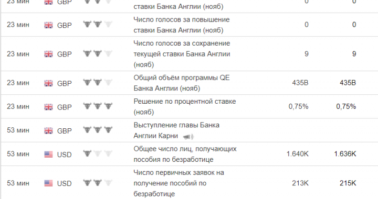Open Число первичных заявок на получение пособий link
Image resolution: width=378 pixels, height=199 pixels.
tap(178, 183)
